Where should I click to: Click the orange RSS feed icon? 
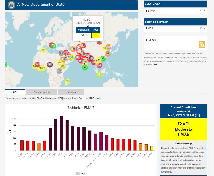[202, 44]
